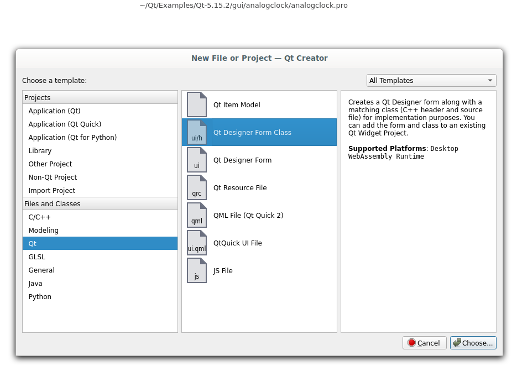517x366 pixels.
Task: Click the Choose... button
Action: coord(473,343)
